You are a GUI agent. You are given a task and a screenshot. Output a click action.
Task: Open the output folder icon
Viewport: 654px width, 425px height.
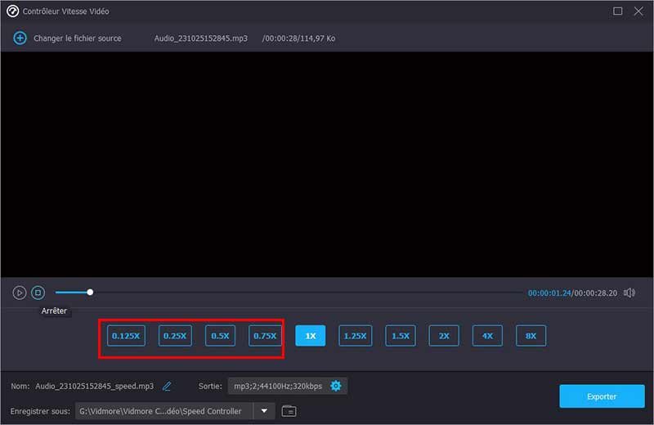(289, 411)
